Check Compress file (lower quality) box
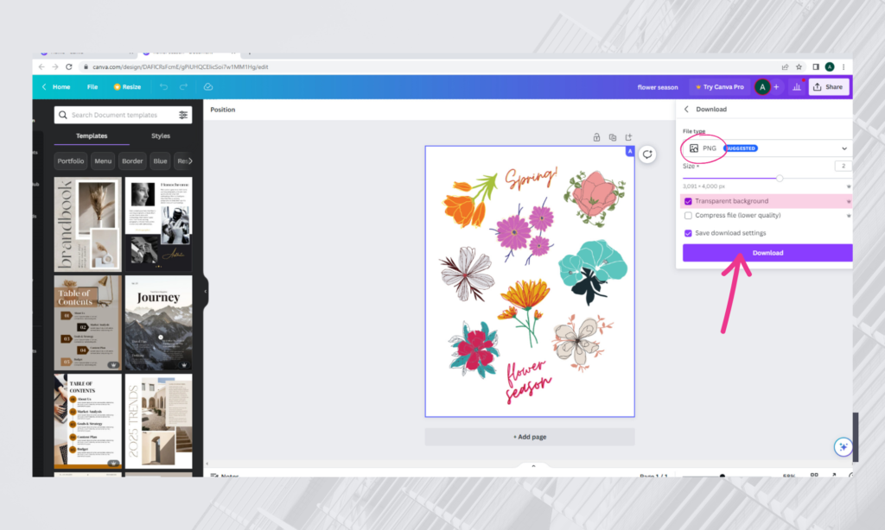 click(x=688, y=216)
